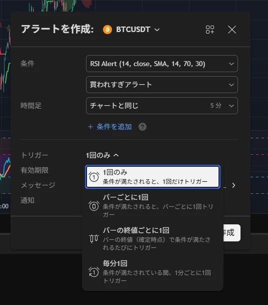The height and width of the screenshot is (305, 268).
Task: Click the partially hidden 作成 button
Action: pos(232,233)
